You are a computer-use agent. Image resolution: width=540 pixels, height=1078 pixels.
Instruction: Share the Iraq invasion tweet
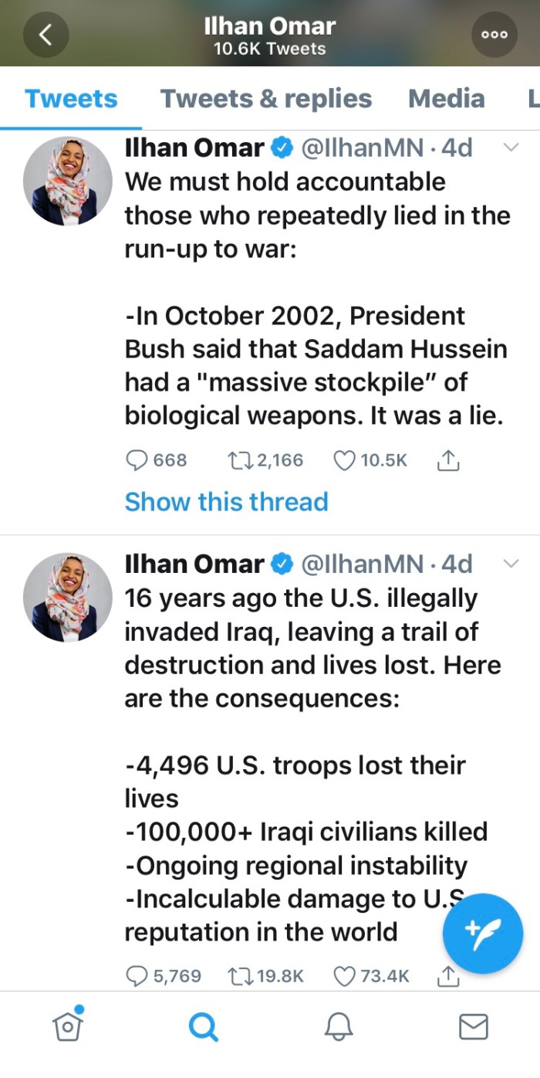[448, 977]
